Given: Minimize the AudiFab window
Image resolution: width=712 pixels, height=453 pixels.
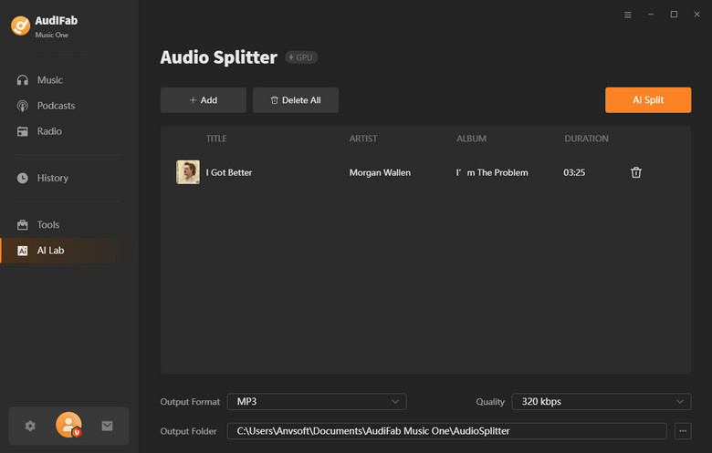Looking at the screenshot, I should point(651,15).
